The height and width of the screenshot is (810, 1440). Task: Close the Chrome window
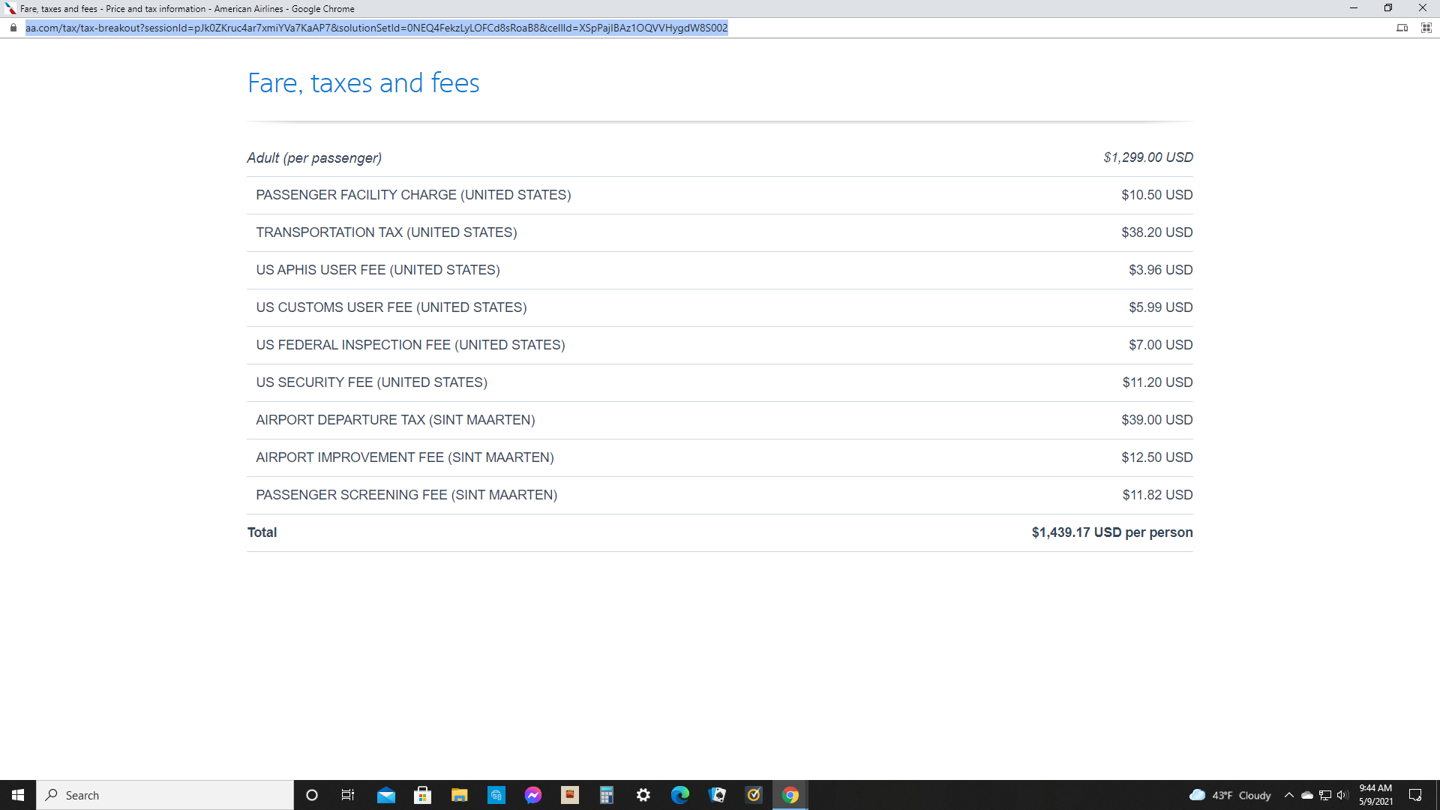click(x=1423, y=8)
